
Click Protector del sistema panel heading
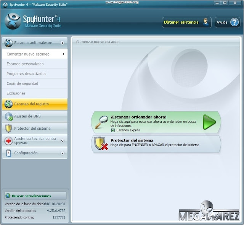click(x=132, y=140)
